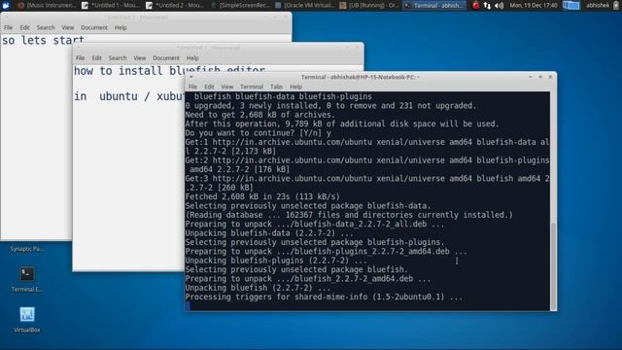Click the 'so lets start' text in Mousepad
This screenshot has width=622, height=350.
click(x=43, y=40)
